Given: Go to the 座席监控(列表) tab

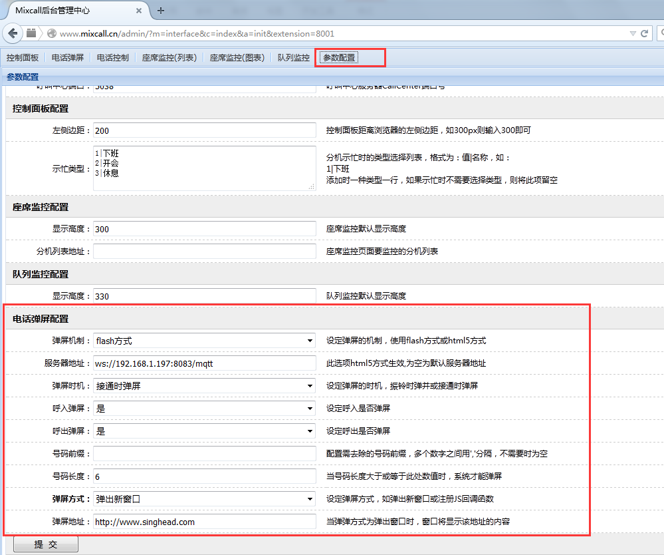Looking at the screenshot, I should (x=169, y=58).
